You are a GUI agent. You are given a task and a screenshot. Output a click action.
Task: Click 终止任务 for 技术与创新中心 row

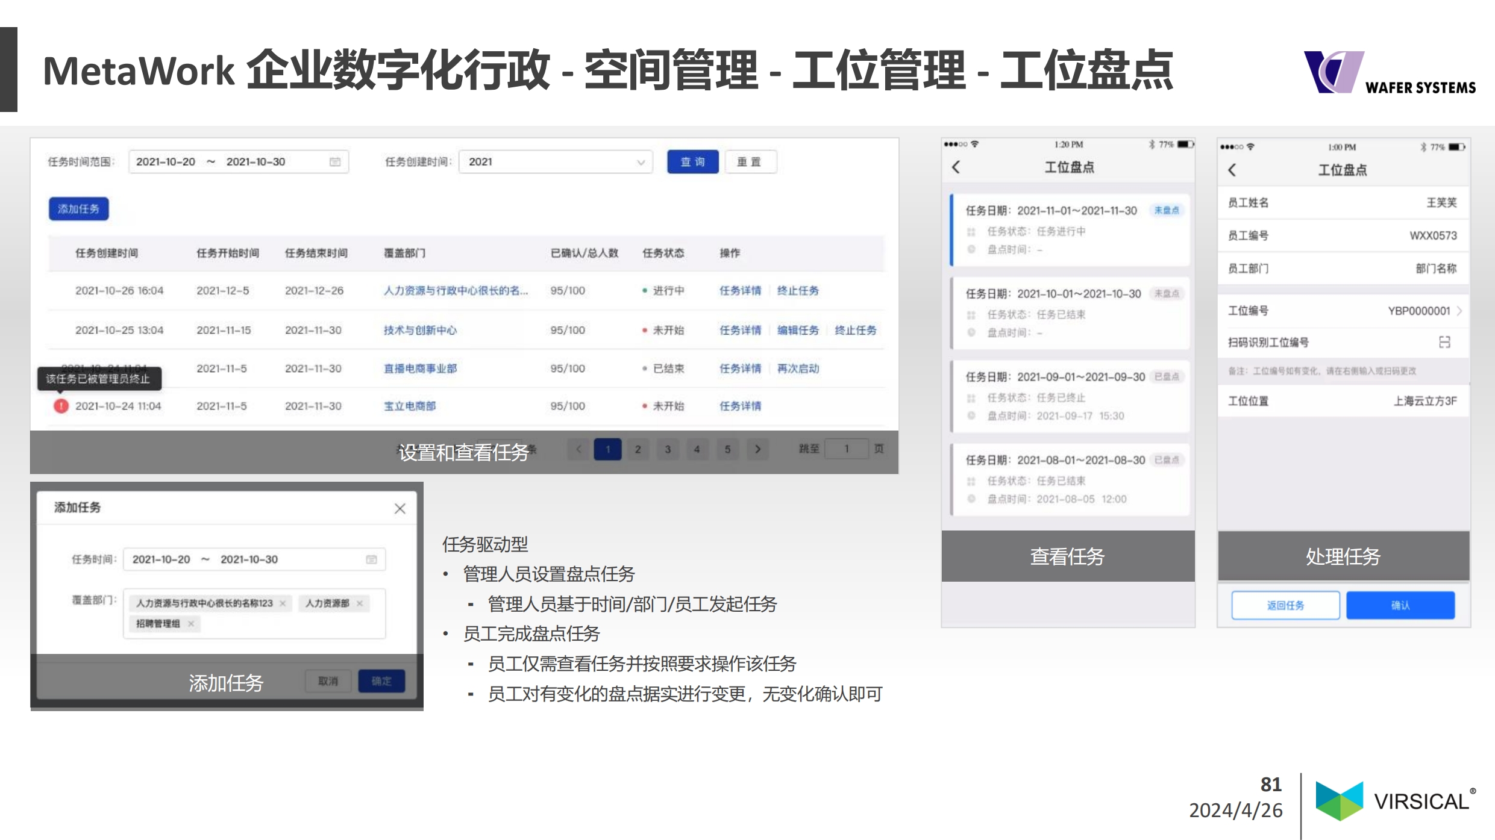(x=855, y=331)
